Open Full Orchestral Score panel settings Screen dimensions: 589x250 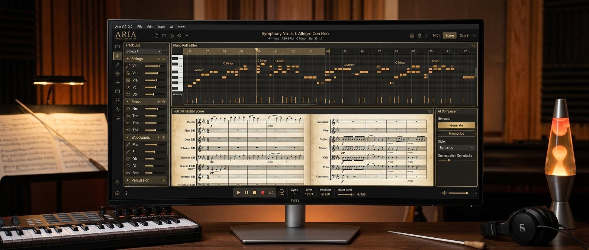click(x=430, y=111)
